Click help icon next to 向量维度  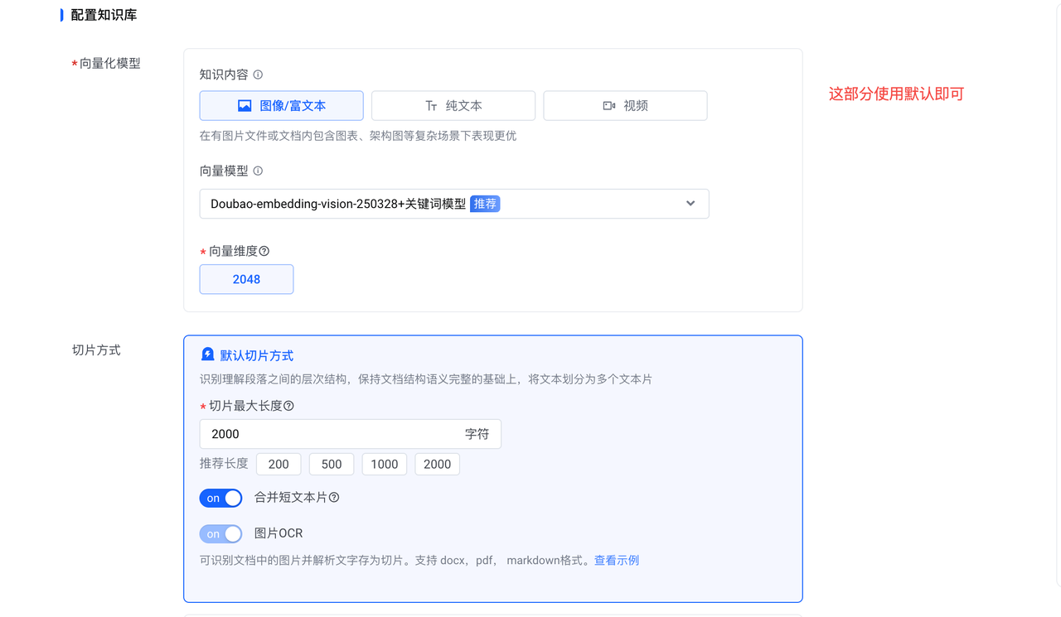coord(264,251)
